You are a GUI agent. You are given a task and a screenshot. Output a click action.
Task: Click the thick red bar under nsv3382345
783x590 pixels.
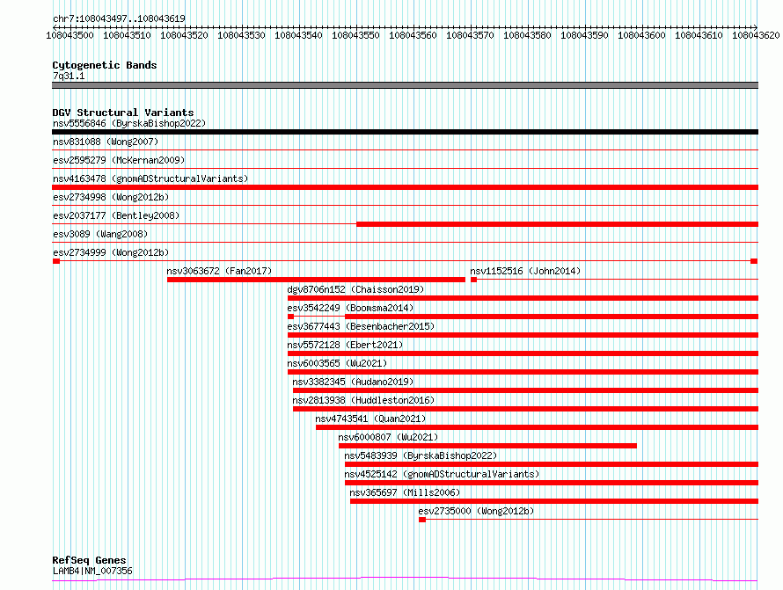coord(526,390)
